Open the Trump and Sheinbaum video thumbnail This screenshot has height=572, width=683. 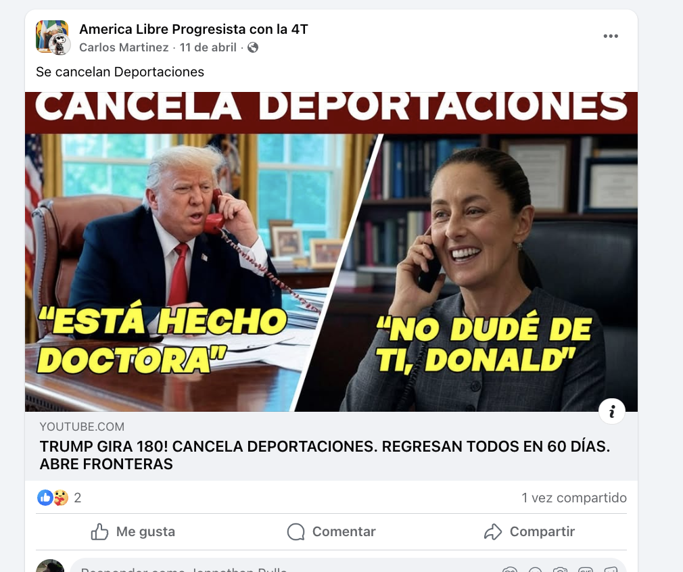(331, 252)
